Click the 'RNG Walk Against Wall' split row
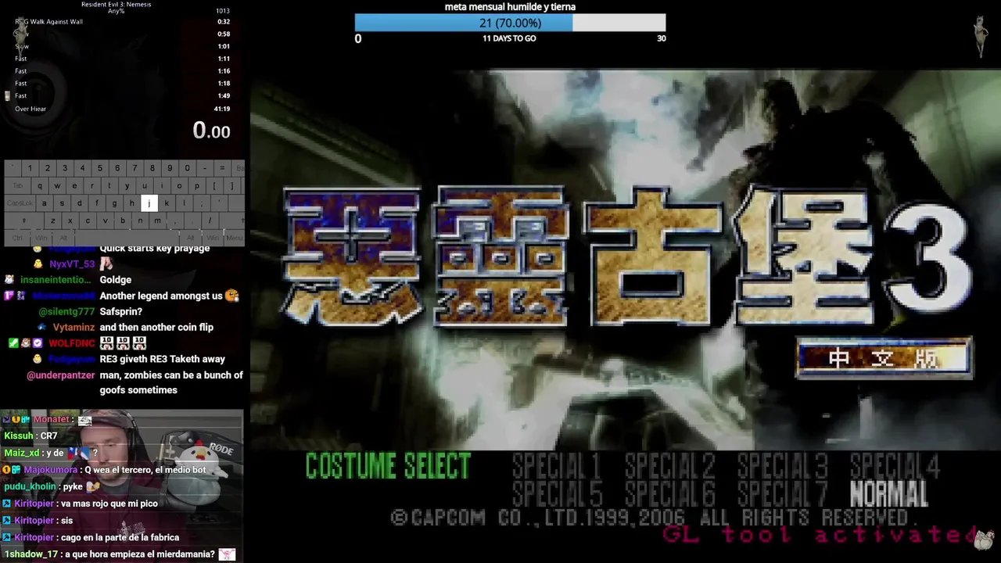 122,22
